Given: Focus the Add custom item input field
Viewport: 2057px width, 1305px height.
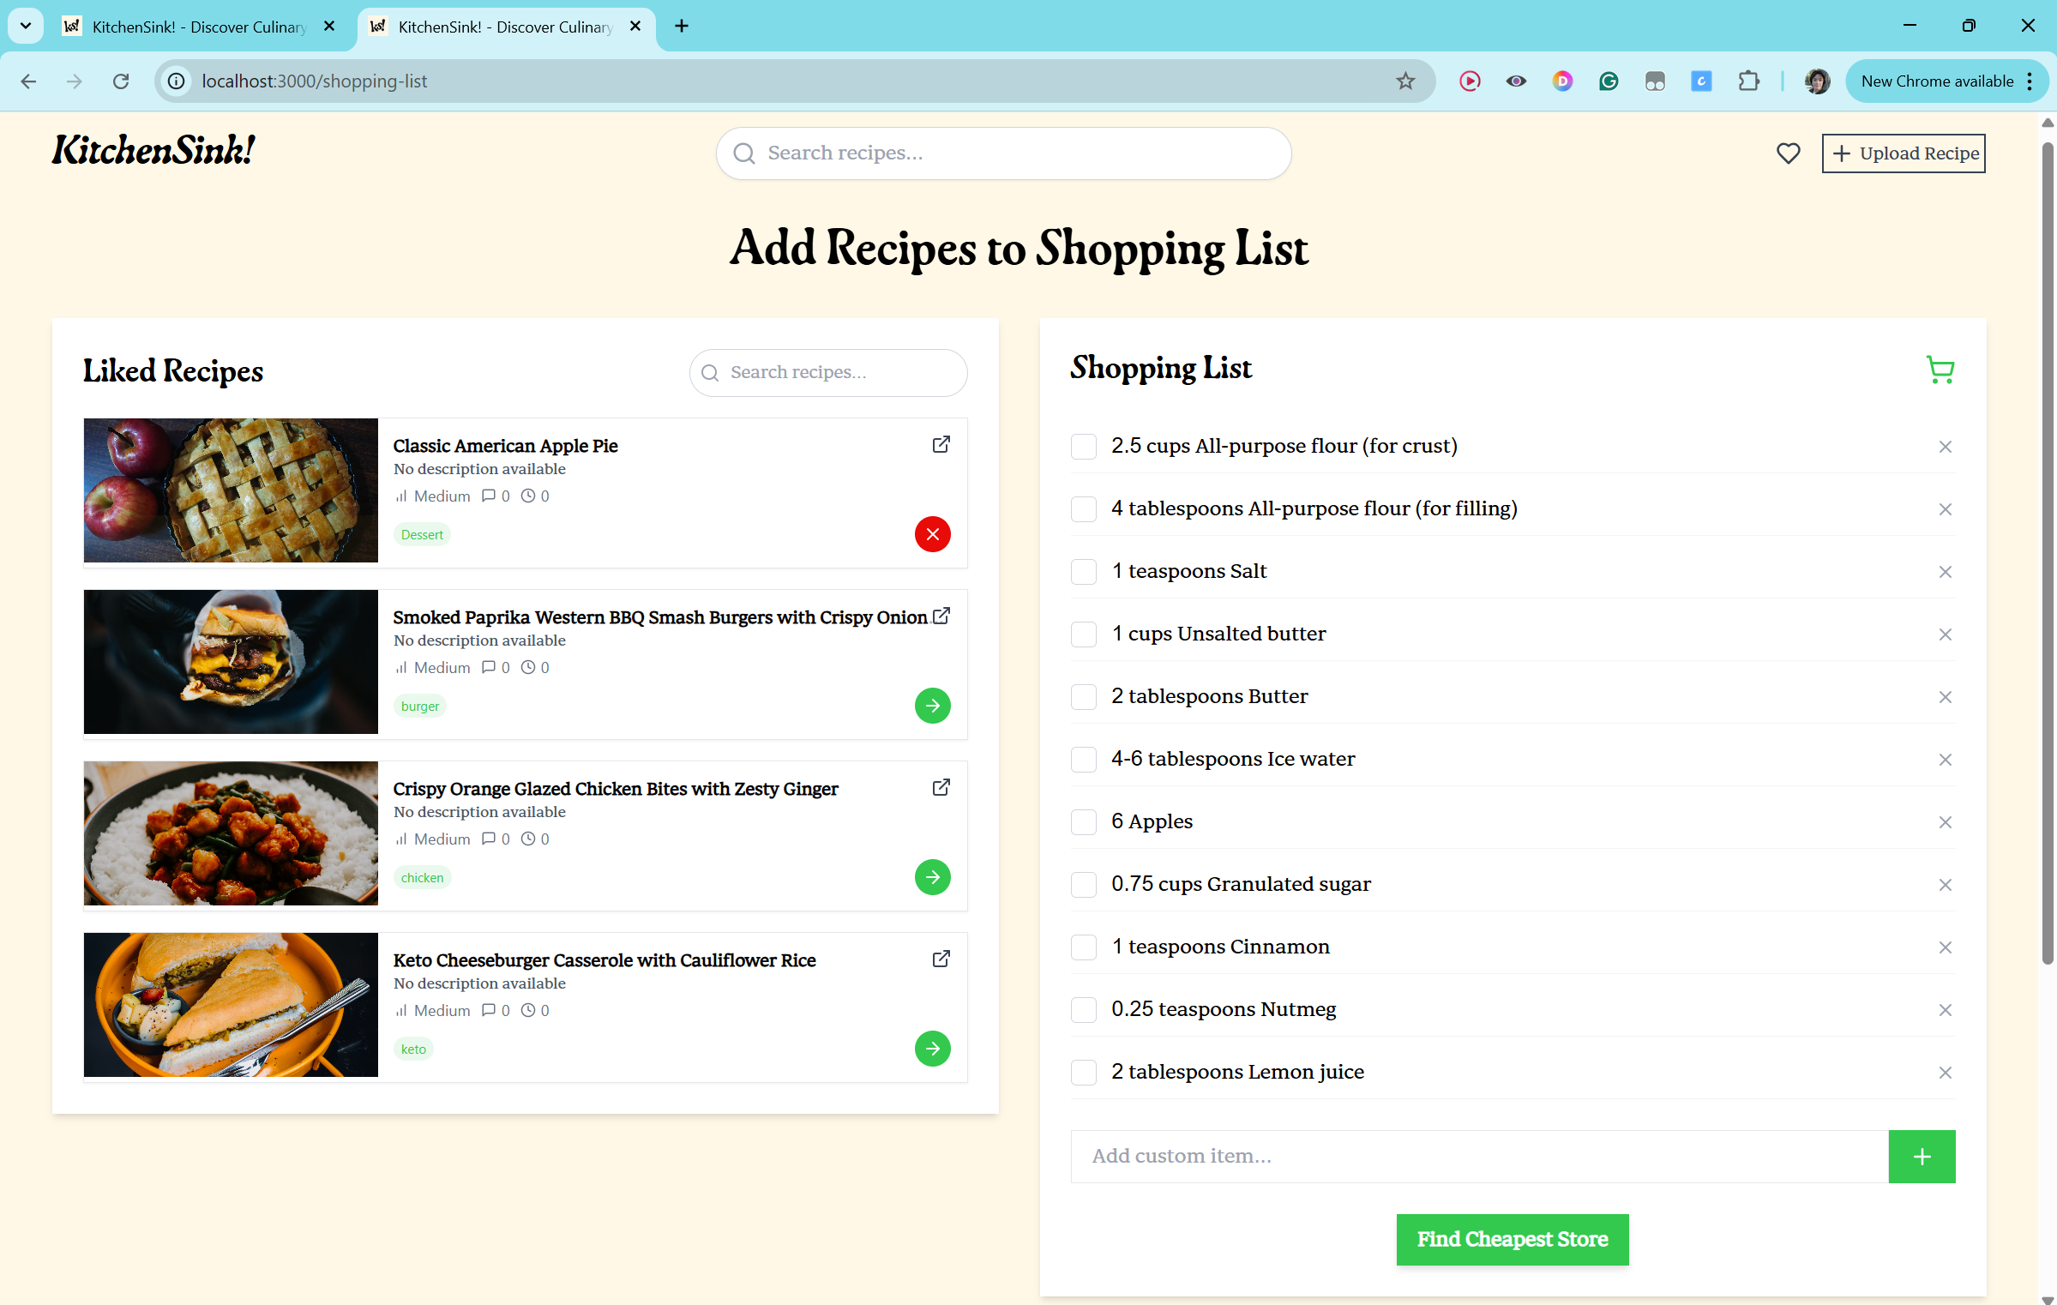Looking at the screenshot, I should (x=1478, y=1156).
